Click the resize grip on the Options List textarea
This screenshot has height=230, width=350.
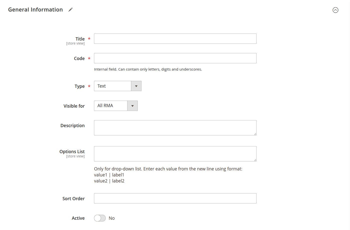pyautogui.click(x=255, y=160)
